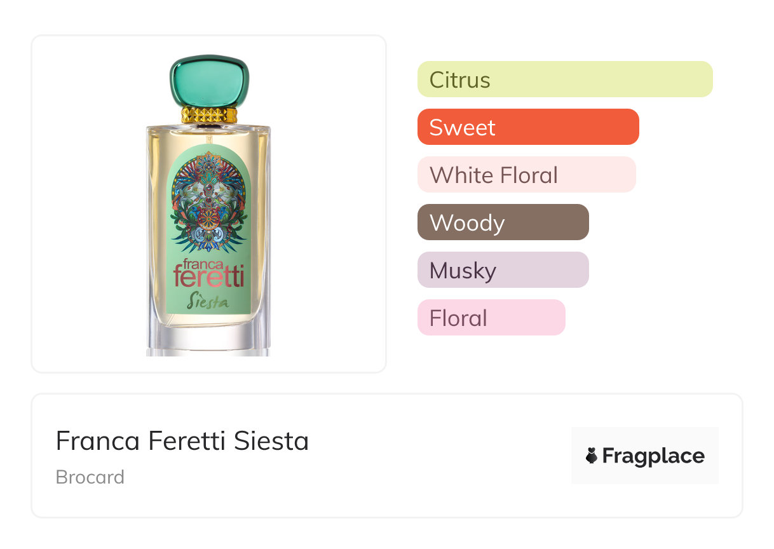Image resolution: width=774 pixels, height=549 pixels.
Task: Click the Fragplace wordmark text
Action: (653, 456)
